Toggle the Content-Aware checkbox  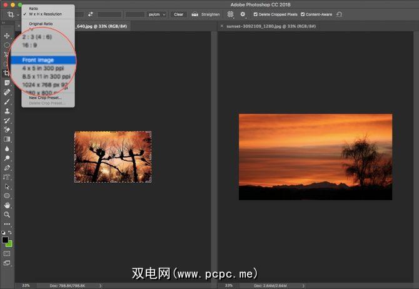point(303,14)
